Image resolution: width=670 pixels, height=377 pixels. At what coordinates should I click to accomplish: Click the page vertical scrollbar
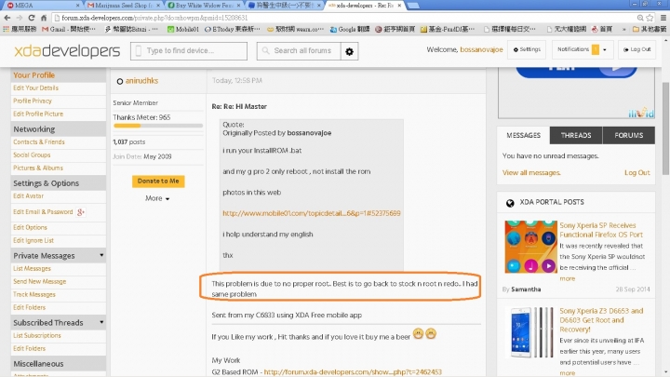click(x=665, y=128)
